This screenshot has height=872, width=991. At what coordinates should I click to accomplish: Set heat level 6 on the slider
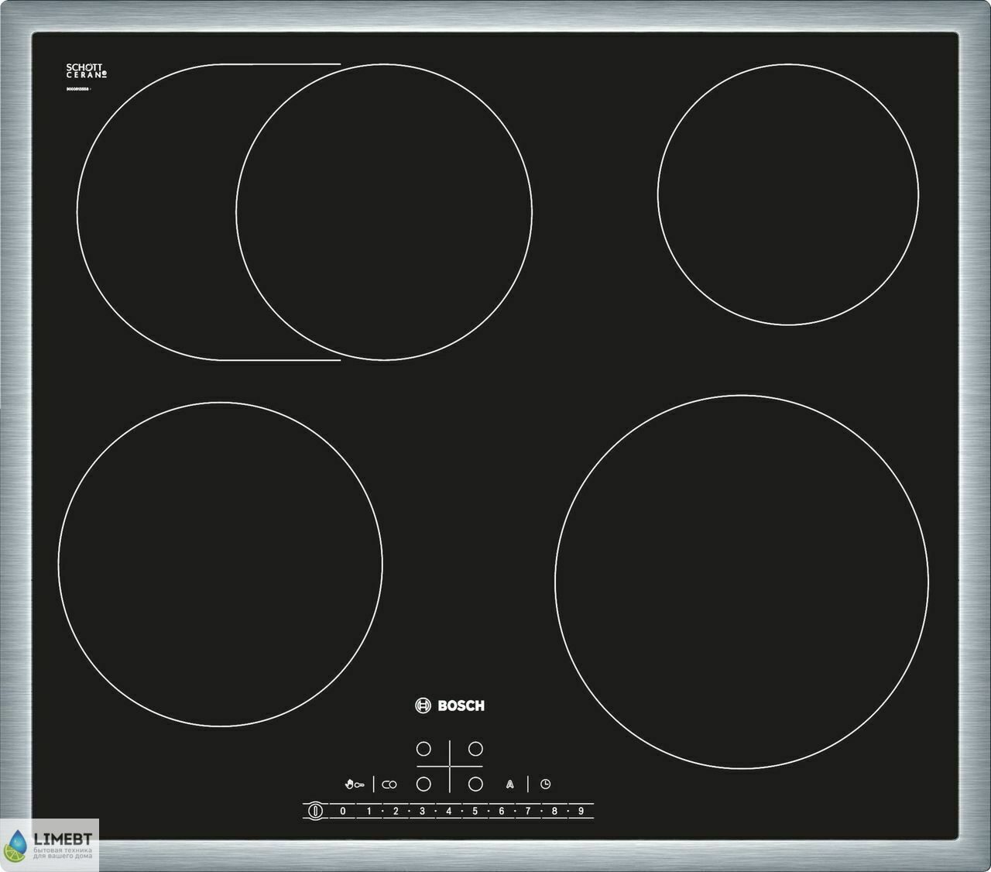502,811
